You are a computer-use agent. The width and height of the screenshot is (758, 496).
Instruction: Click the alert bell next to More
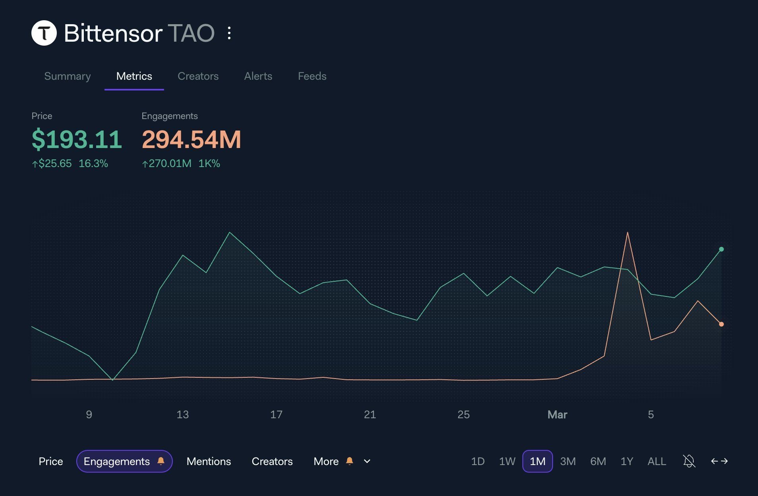coord(350,461)
